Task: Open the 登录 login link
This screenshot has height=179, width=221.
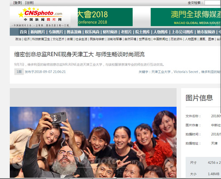Action: 17,3
